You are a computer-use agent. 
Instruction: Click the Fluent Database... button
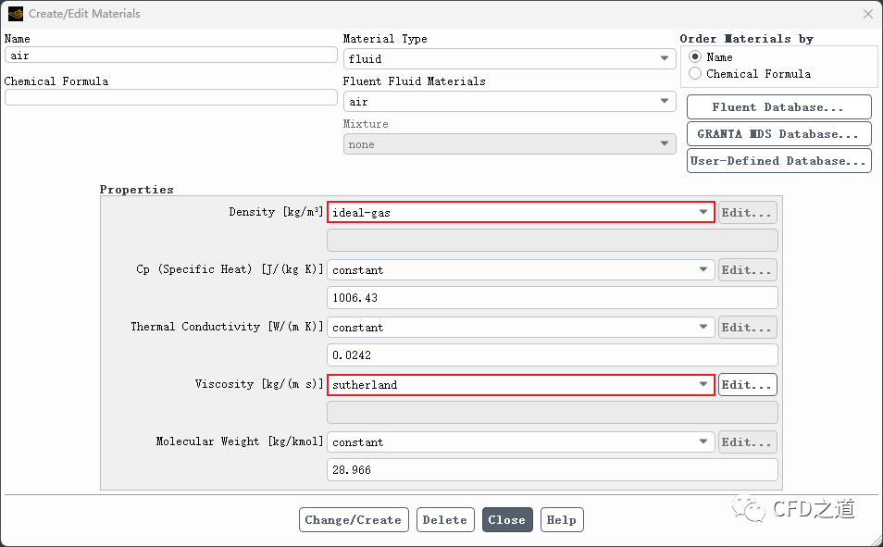pyautogui.click(x=778, y=107)
